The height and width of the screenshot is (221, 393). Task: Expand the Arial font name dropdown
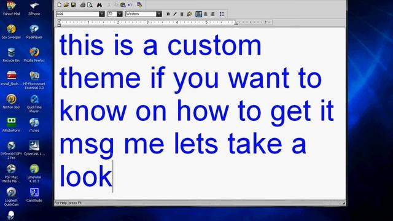[102, 14]
